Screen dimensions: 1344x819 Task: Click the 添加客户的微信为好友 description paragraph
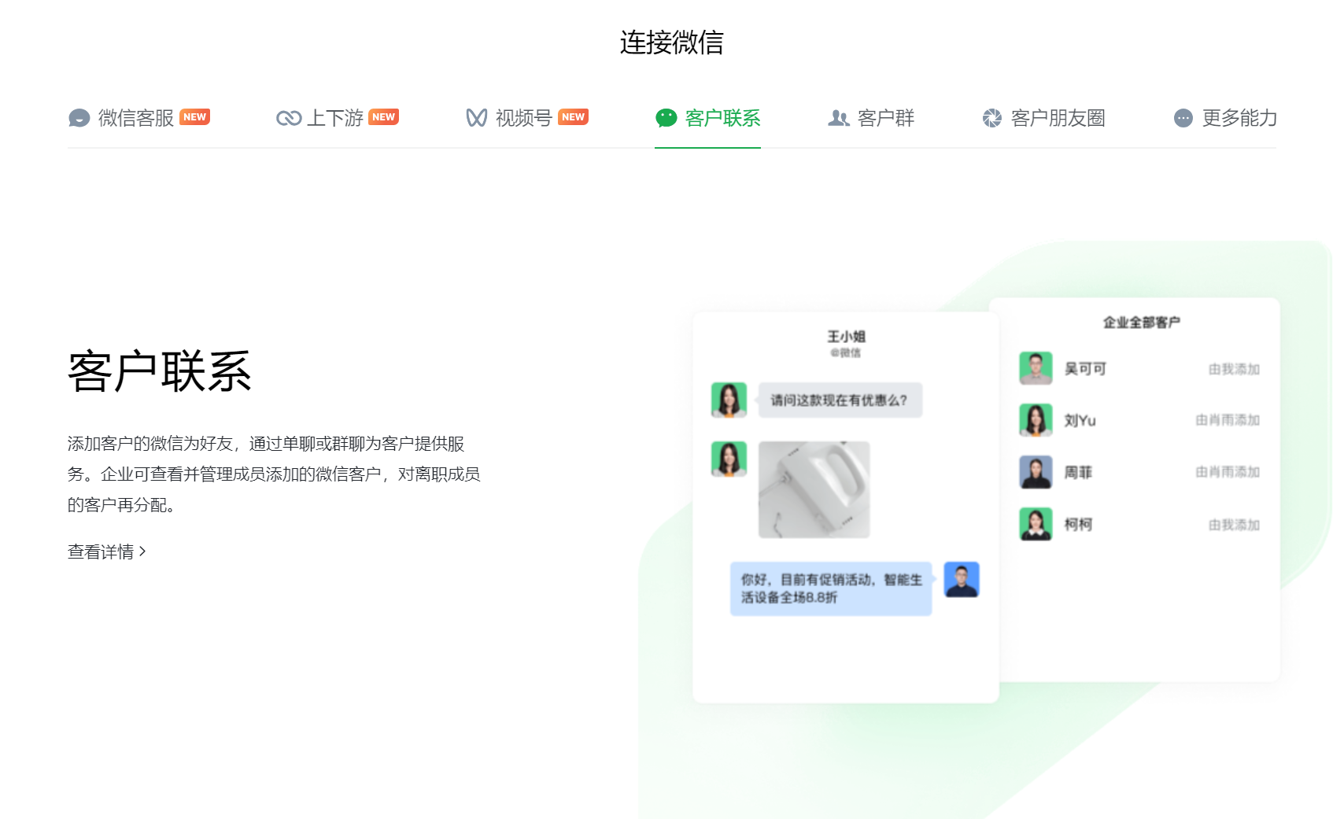[274, 474]
